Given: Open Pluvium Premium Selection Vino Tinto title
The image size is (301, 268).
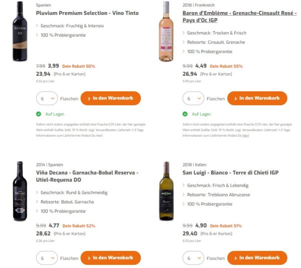Looking at the screenshot, I should 87,13.
